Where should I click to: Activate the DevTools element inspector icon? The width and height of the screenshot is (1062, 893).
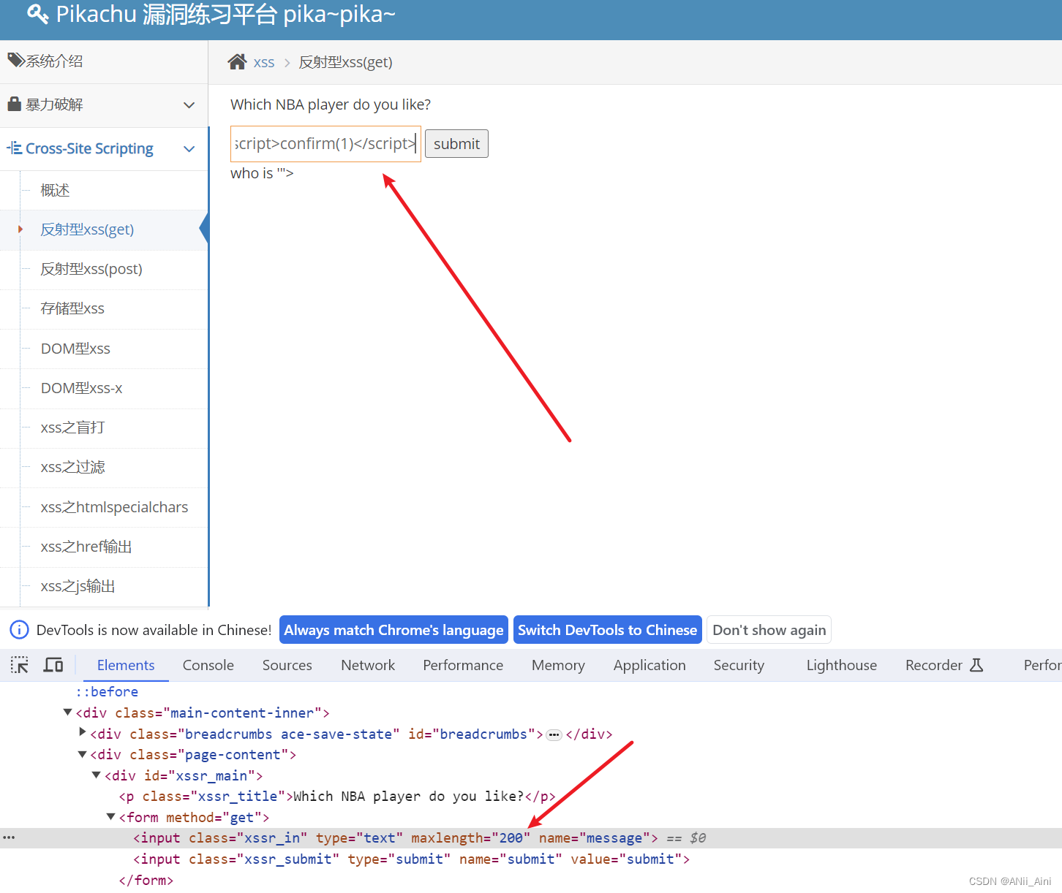20,665
